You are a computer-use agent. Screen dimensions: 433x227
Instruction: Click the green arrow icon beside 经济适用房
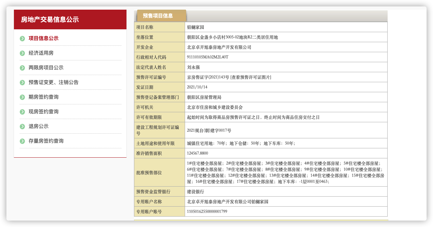(x=22, y=53)
